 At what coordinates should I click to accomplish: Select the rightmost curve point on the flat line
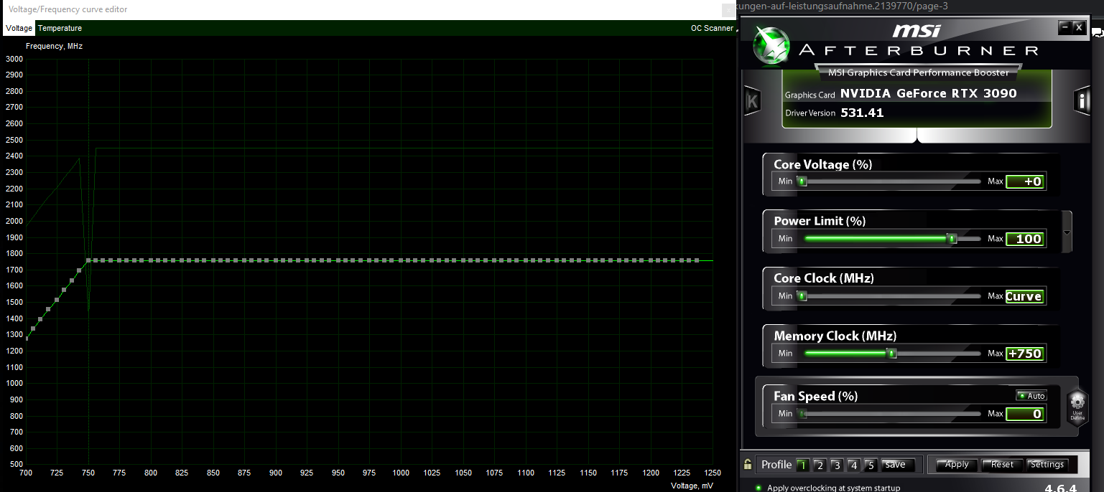(696, 260)
